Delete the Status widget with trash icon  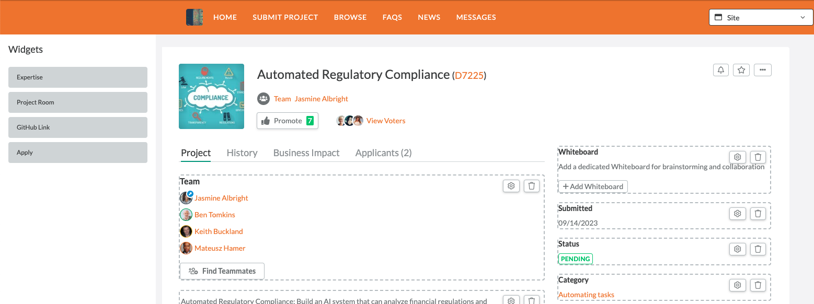click(x=759, y=249)
